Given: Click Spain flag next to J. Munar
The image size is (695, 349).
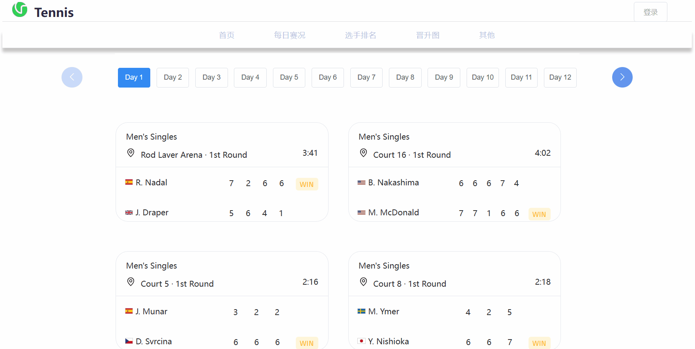Looking at the screenshot, I should pos(129,311).
